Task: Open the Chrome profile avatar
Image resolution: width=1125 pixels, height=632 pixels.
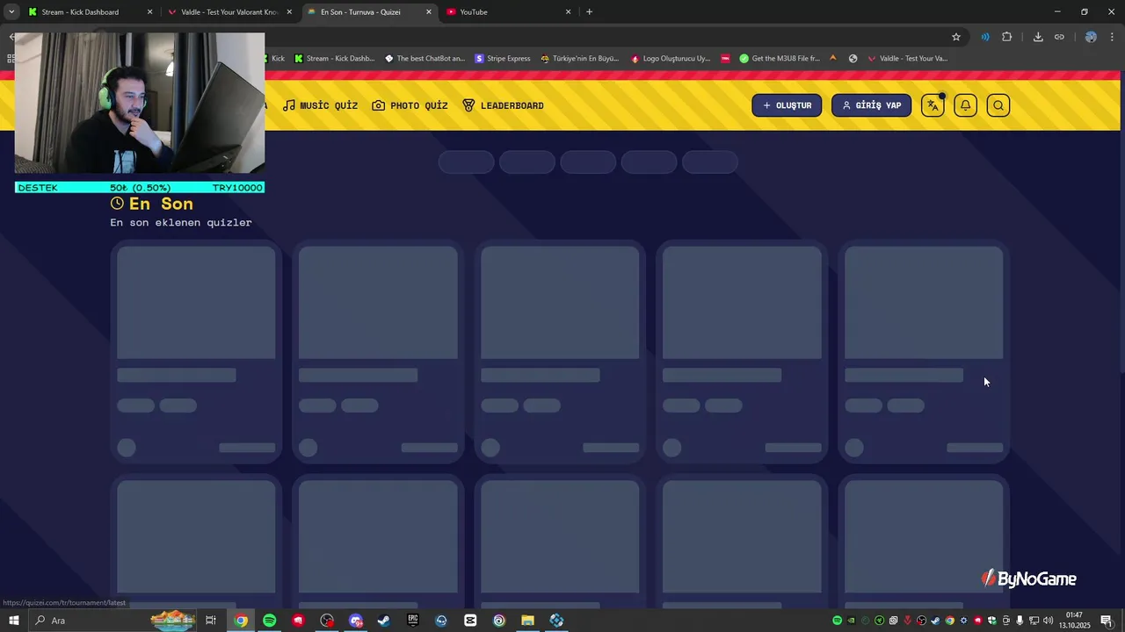Action: click(1091, 37)
